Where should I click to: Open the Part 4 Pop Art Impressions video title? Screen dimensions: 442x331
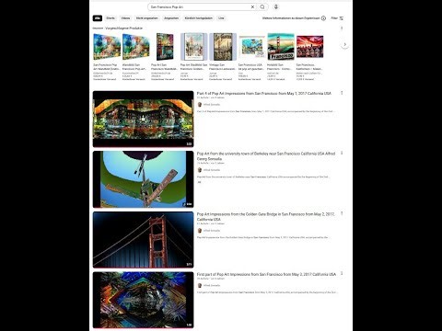[x=264, y=93]
